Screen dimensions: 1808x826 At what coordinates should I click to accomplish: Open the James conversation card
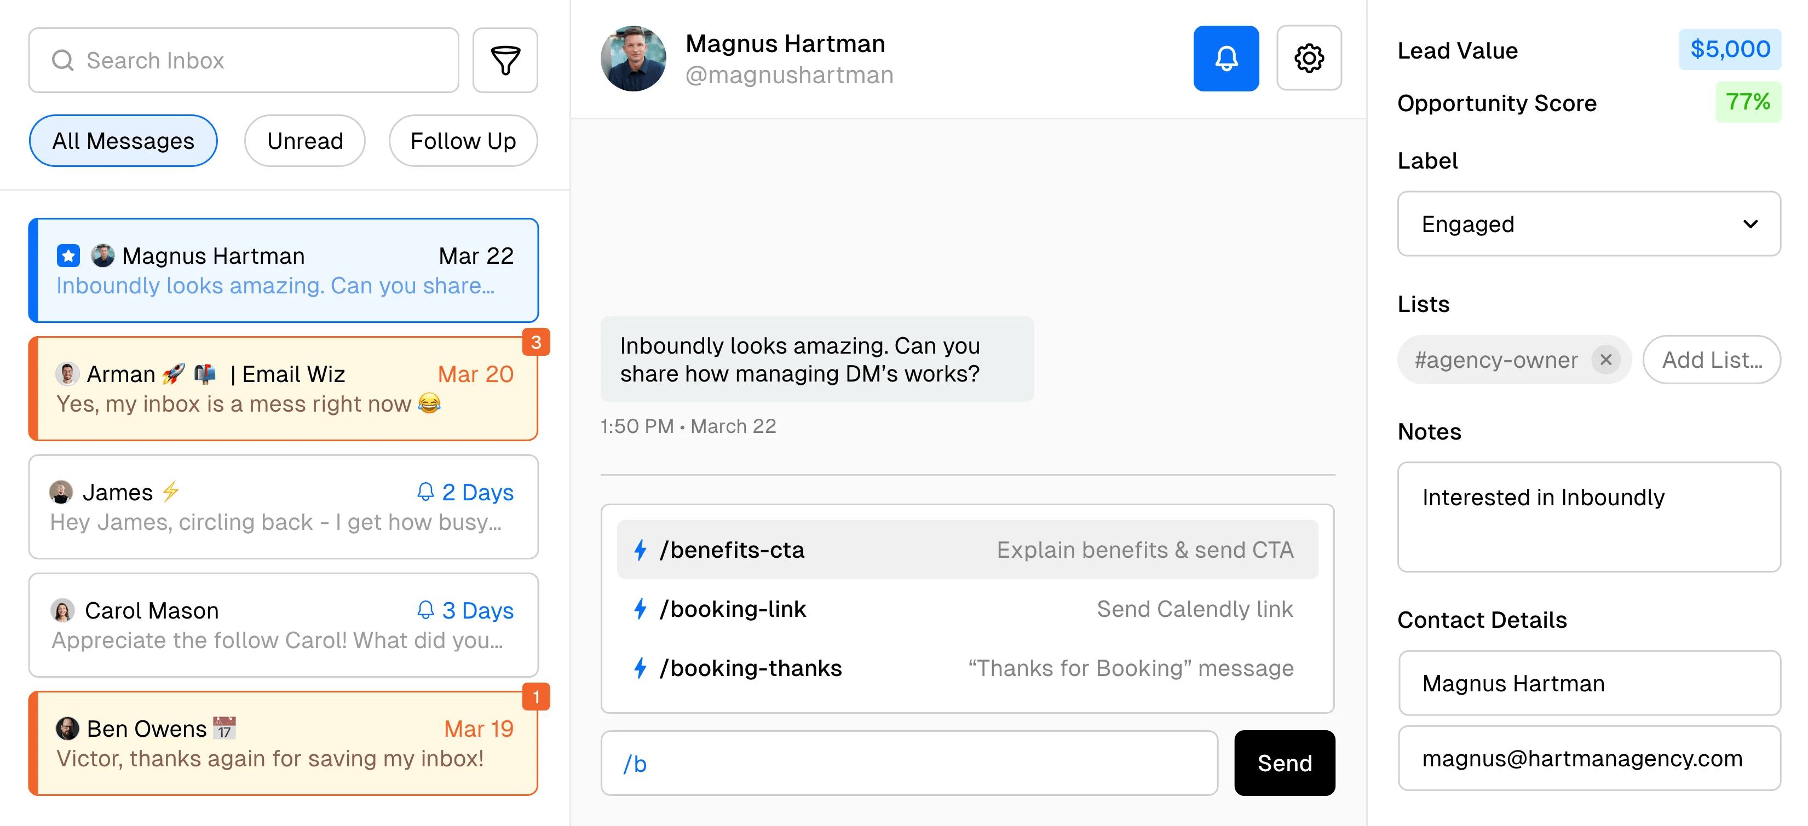click(284, 507)
